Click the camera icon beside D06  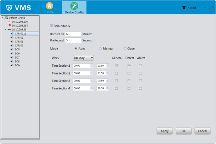click(12, 53)
